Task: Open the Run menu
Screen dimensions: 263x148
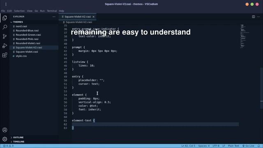Action: click(42, 11)
